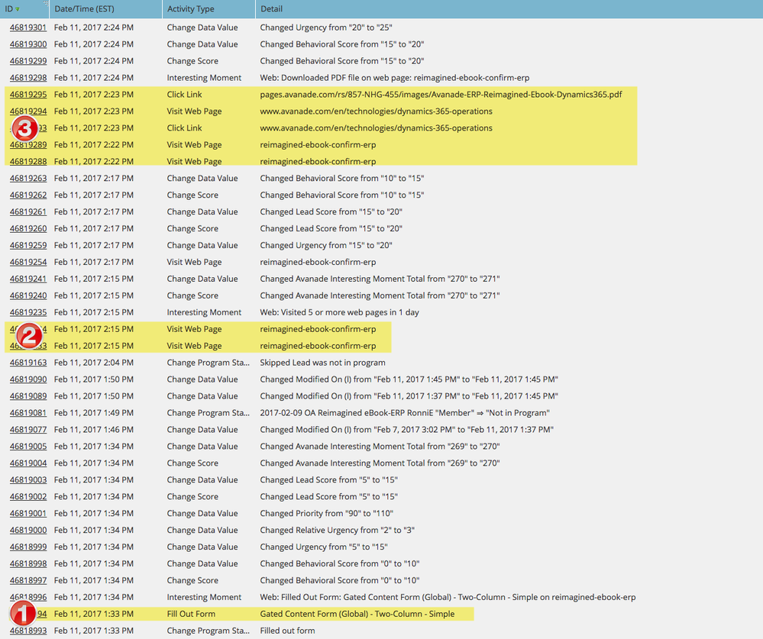Sort by the Activity Type column header
The width and height of the screenshot is (763, 639).
[x=190, y=9]
